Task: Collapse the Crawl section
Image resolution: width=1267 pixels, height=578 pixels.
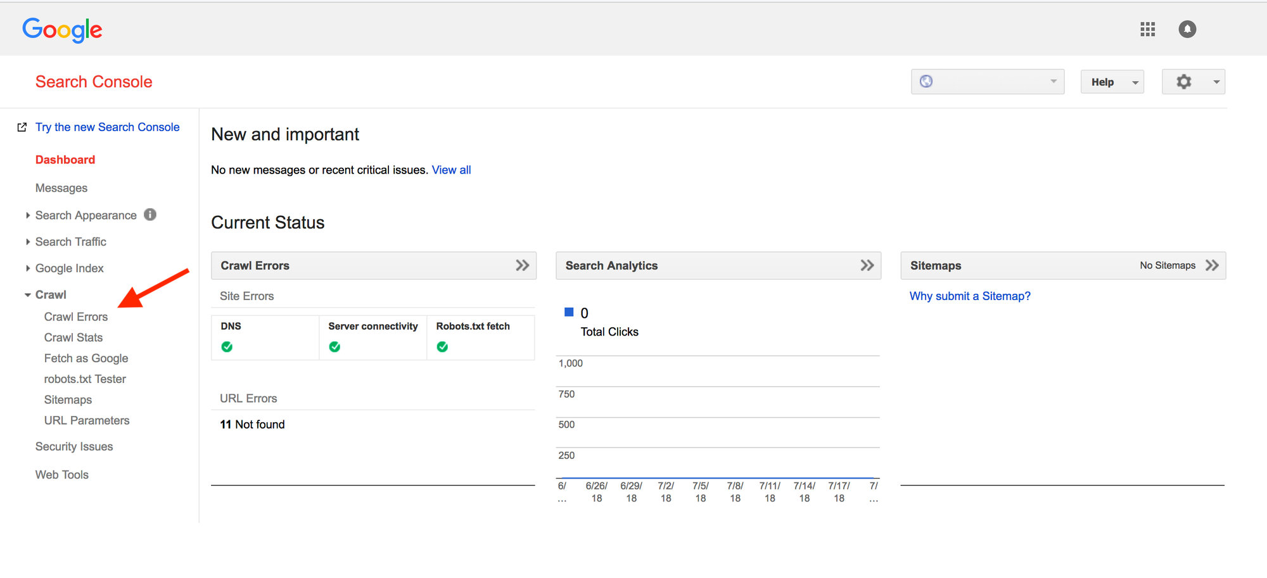Action: [50, 294]
